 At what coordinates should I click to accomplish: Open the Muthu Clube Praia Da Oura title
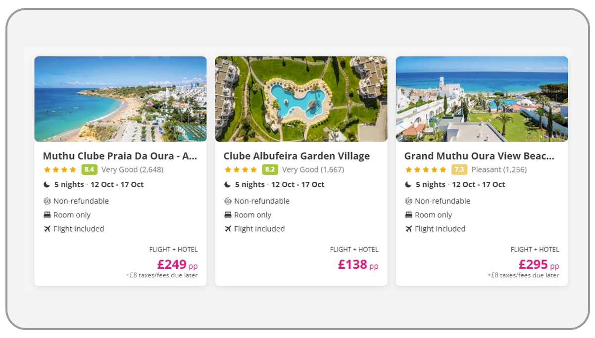tap(120, 156)
